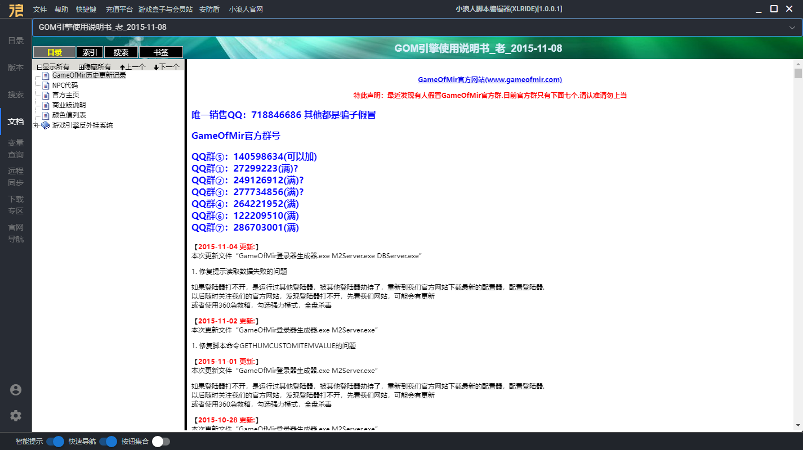Click the XLRIDE app logo icon
Image resolution: width=803 pixels, height=450 pixels.
pos(16,10)
